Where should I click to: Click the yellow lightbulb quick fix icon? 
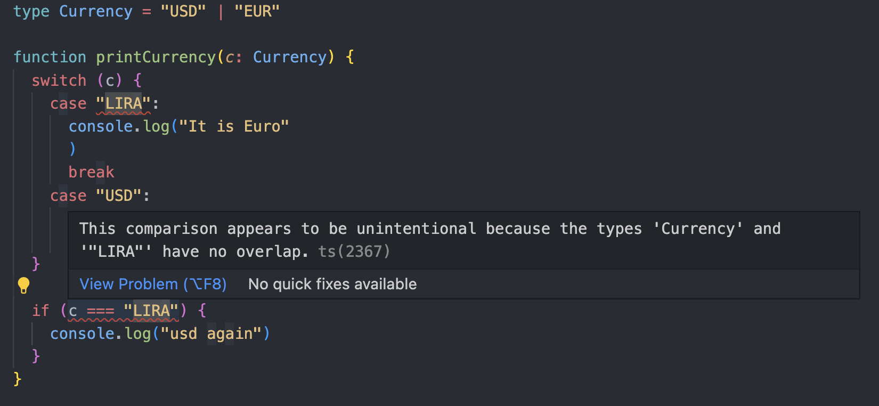point(23,284)
